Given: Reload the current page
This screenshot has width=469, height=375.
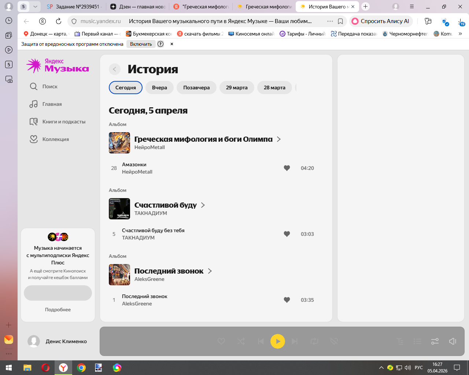Looking at the screenshot, I should [x=59, y=21].
